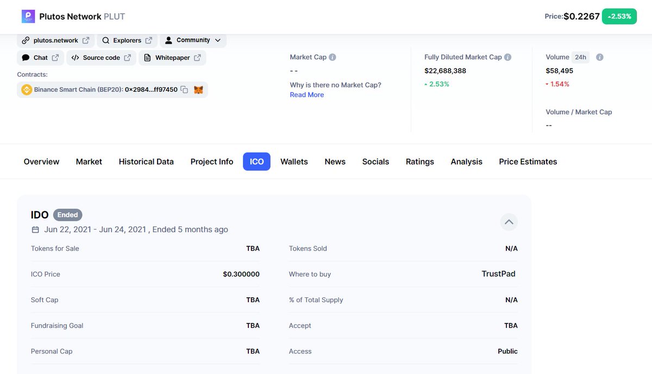Switch to the Overview tab

click(x=41, y=161)
